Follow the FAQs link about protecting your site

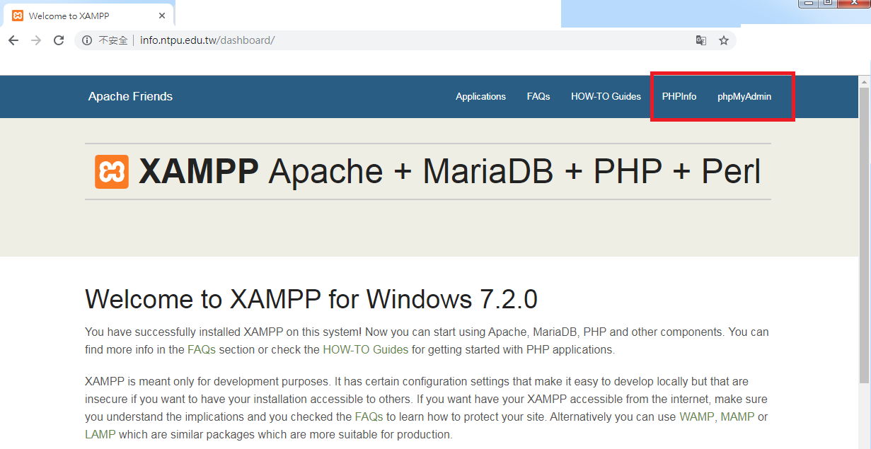tap(369, 417)
